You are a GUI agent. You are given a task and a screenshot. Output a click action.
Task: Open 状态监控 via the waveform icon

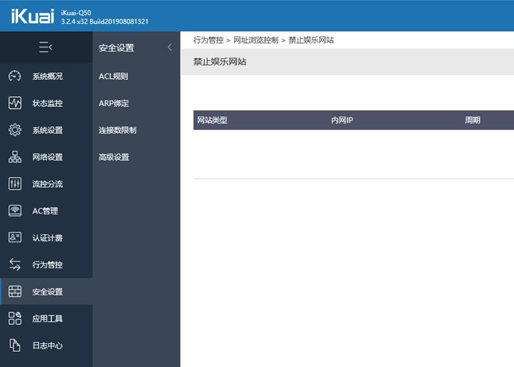click(14, 103)
